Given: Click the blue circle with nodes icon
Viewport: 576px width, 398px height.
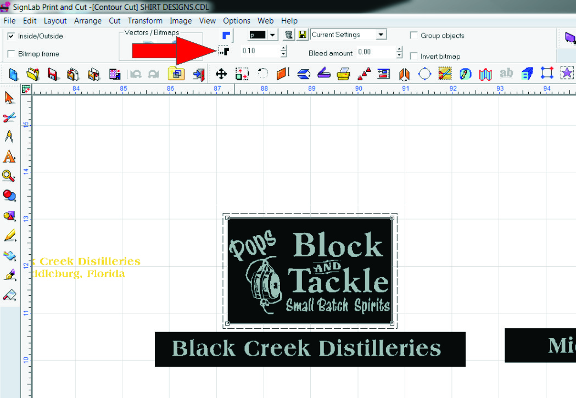Looking at the screenshot, I should (x=424, y=74).
